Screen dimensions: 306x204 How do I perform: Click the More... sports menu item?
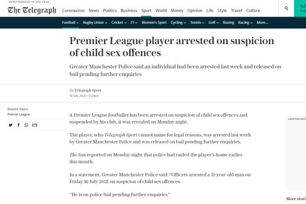pos(262,23)
